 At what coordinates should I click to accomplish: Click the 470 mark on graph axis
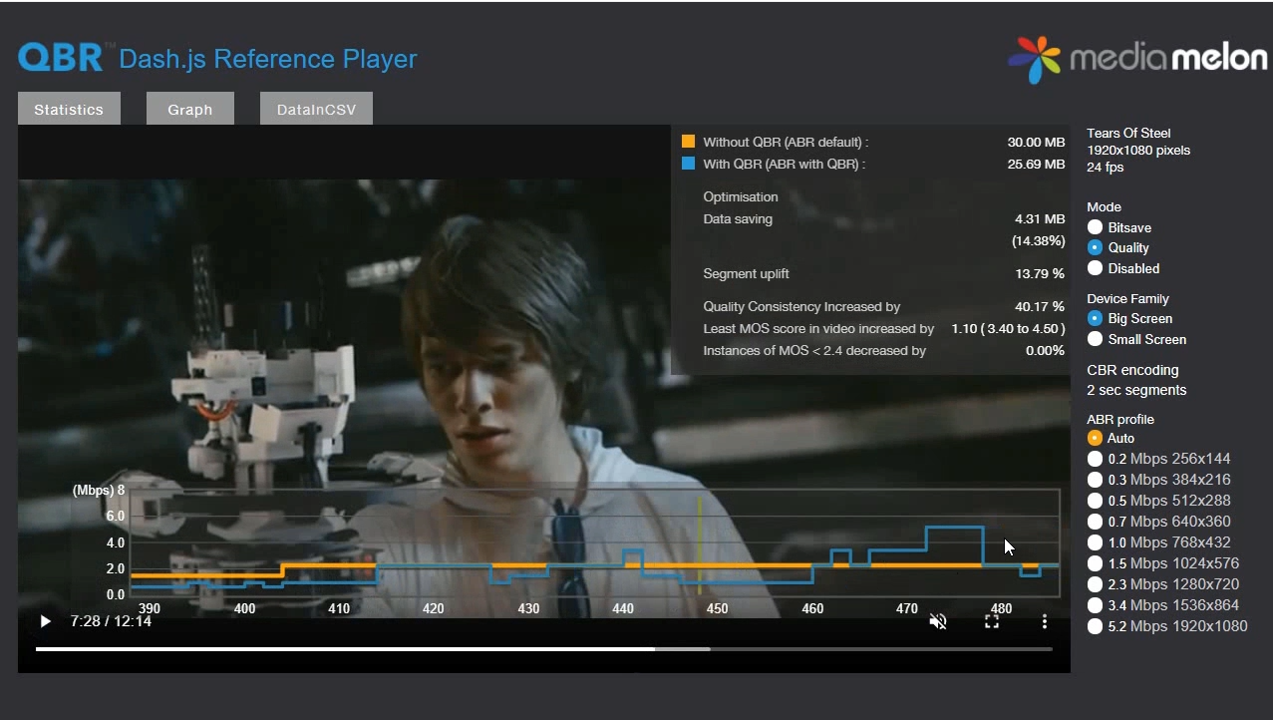click(x=907, y=608)
